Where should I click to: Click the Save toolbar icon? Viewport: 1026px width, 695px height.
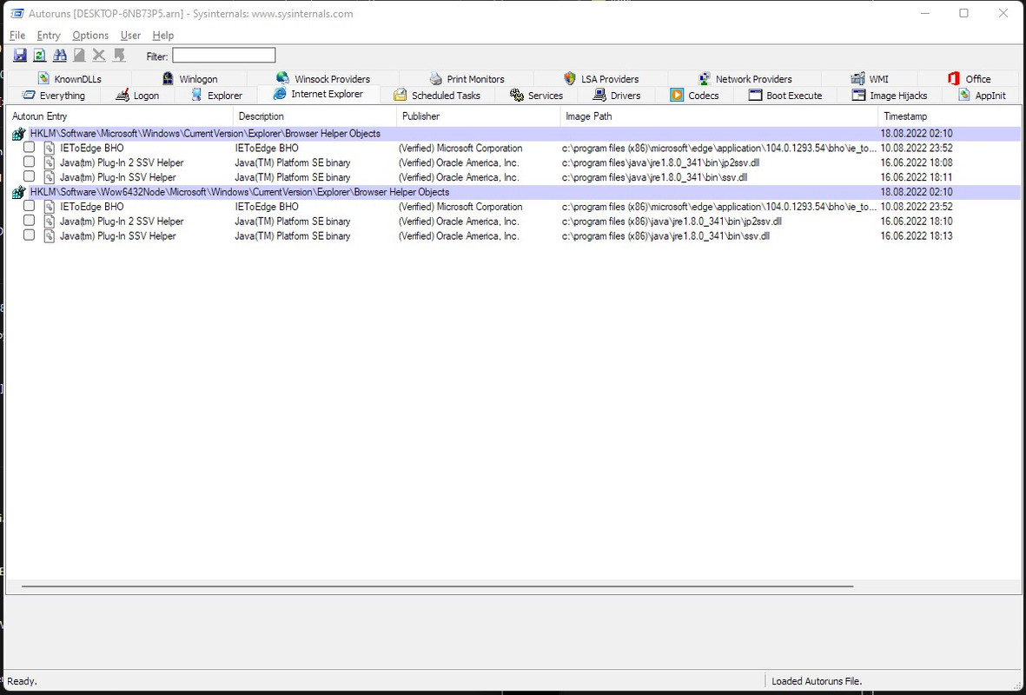point(20,56)
